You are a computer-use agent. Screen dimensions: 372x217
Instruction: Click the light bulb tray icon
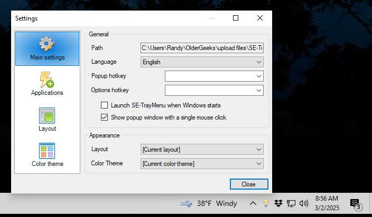pyautogui.click(x=266, y=203)
